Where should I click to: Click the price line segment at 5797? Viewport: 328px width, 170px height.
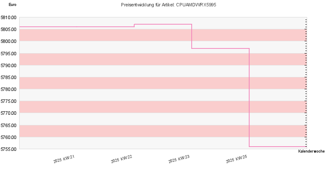221,48
